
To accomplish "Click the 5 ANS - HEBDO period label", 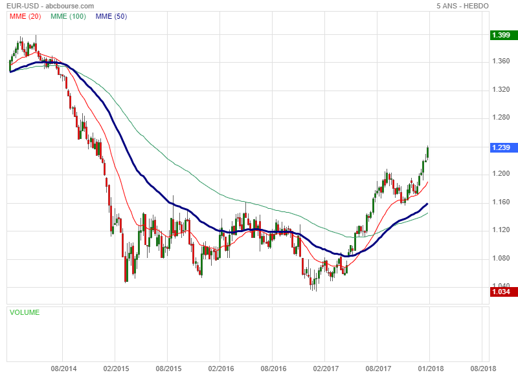I will tap(462, 6).
